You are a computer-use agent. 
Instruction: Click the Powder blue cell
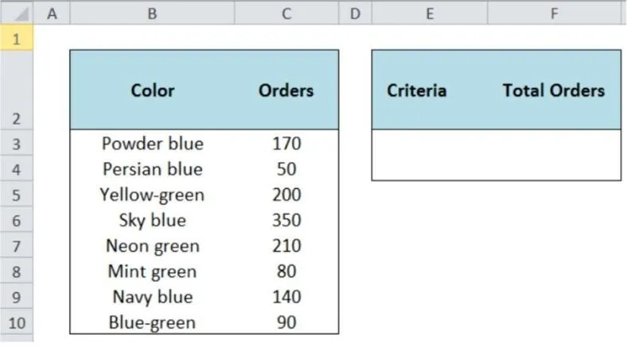(152, 144)
